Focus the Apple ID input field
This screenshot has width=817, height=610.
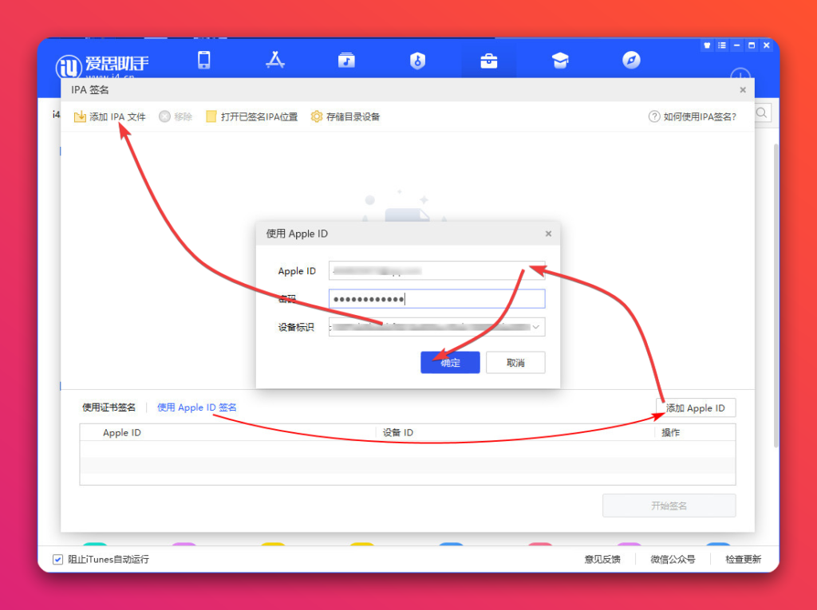click(x=436, y=271)
